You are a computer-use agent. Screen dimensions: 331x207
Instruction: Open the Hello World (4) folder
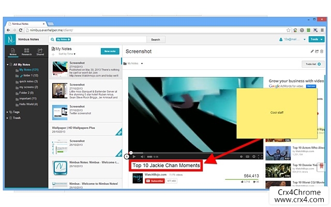pos(28,104)
